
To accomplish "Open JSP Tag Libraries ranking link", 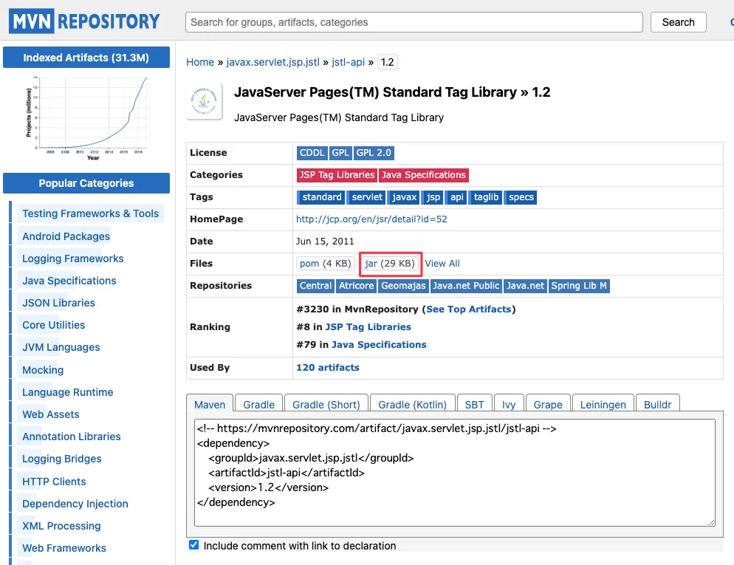I will [368, 327].
